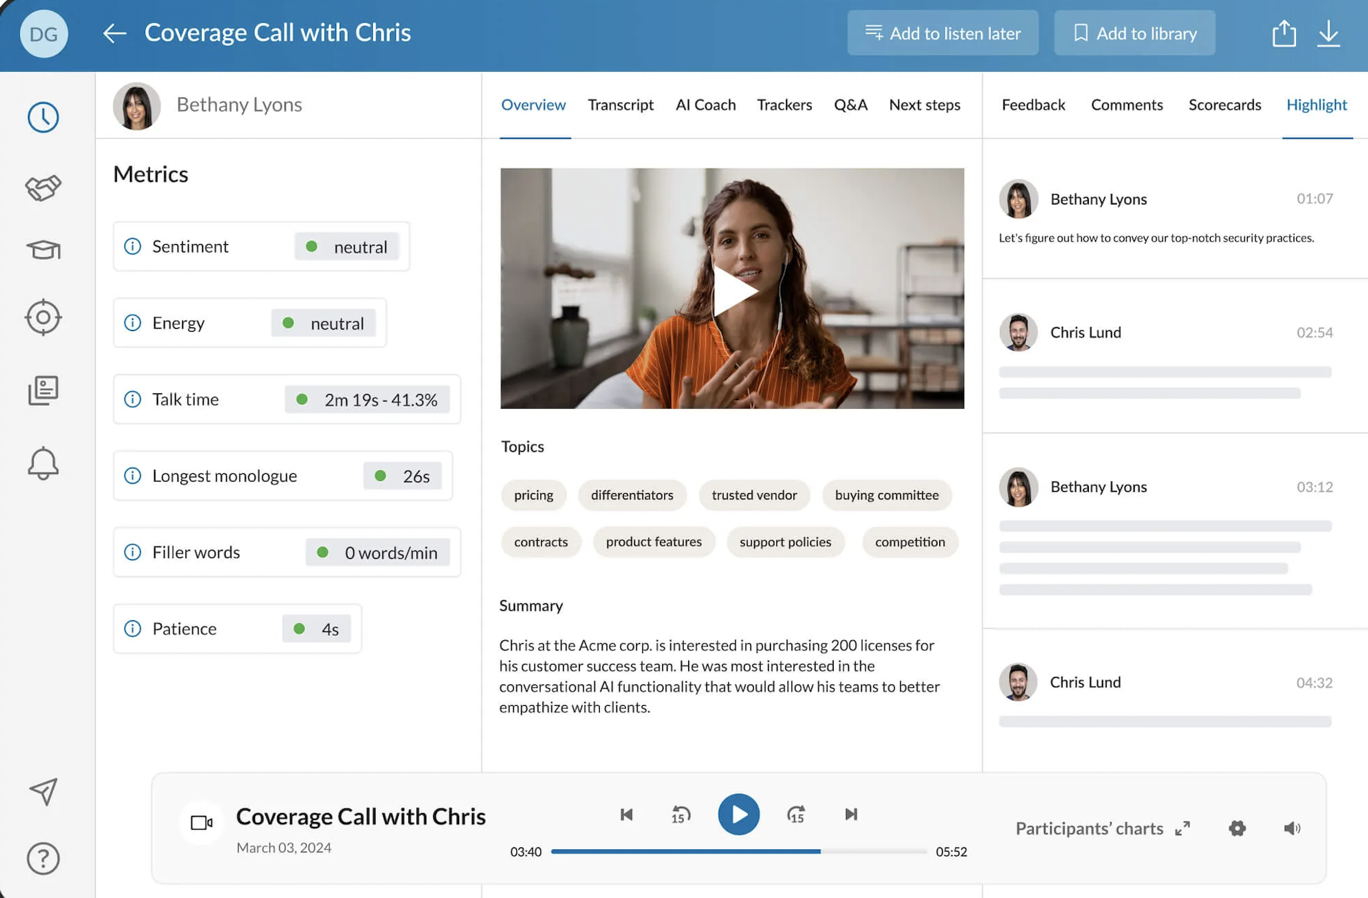The height and width of the screenshot is (898, 1368).
Task: Play the video thumbnail
Action: point(733,289)
